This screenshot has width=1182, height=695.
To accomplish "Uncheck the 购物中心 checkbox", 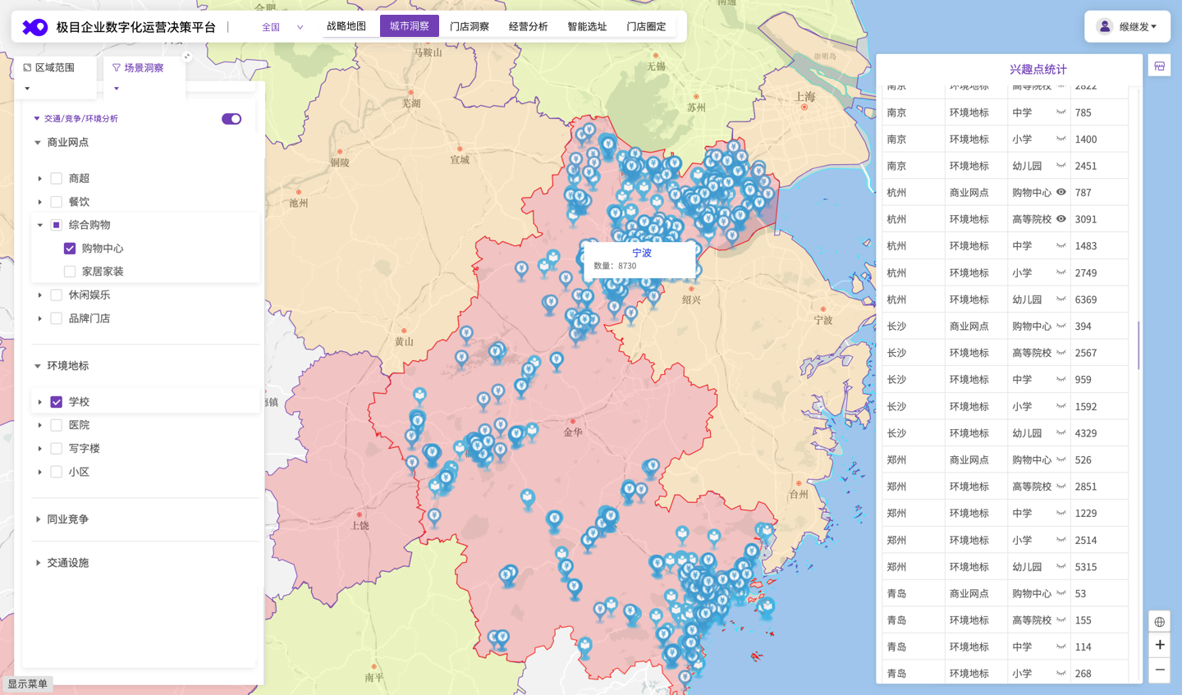I will [70, 248].
